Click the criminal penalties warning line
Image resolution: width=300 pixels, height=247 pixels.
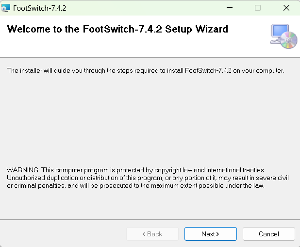click(x=135, y=186)
